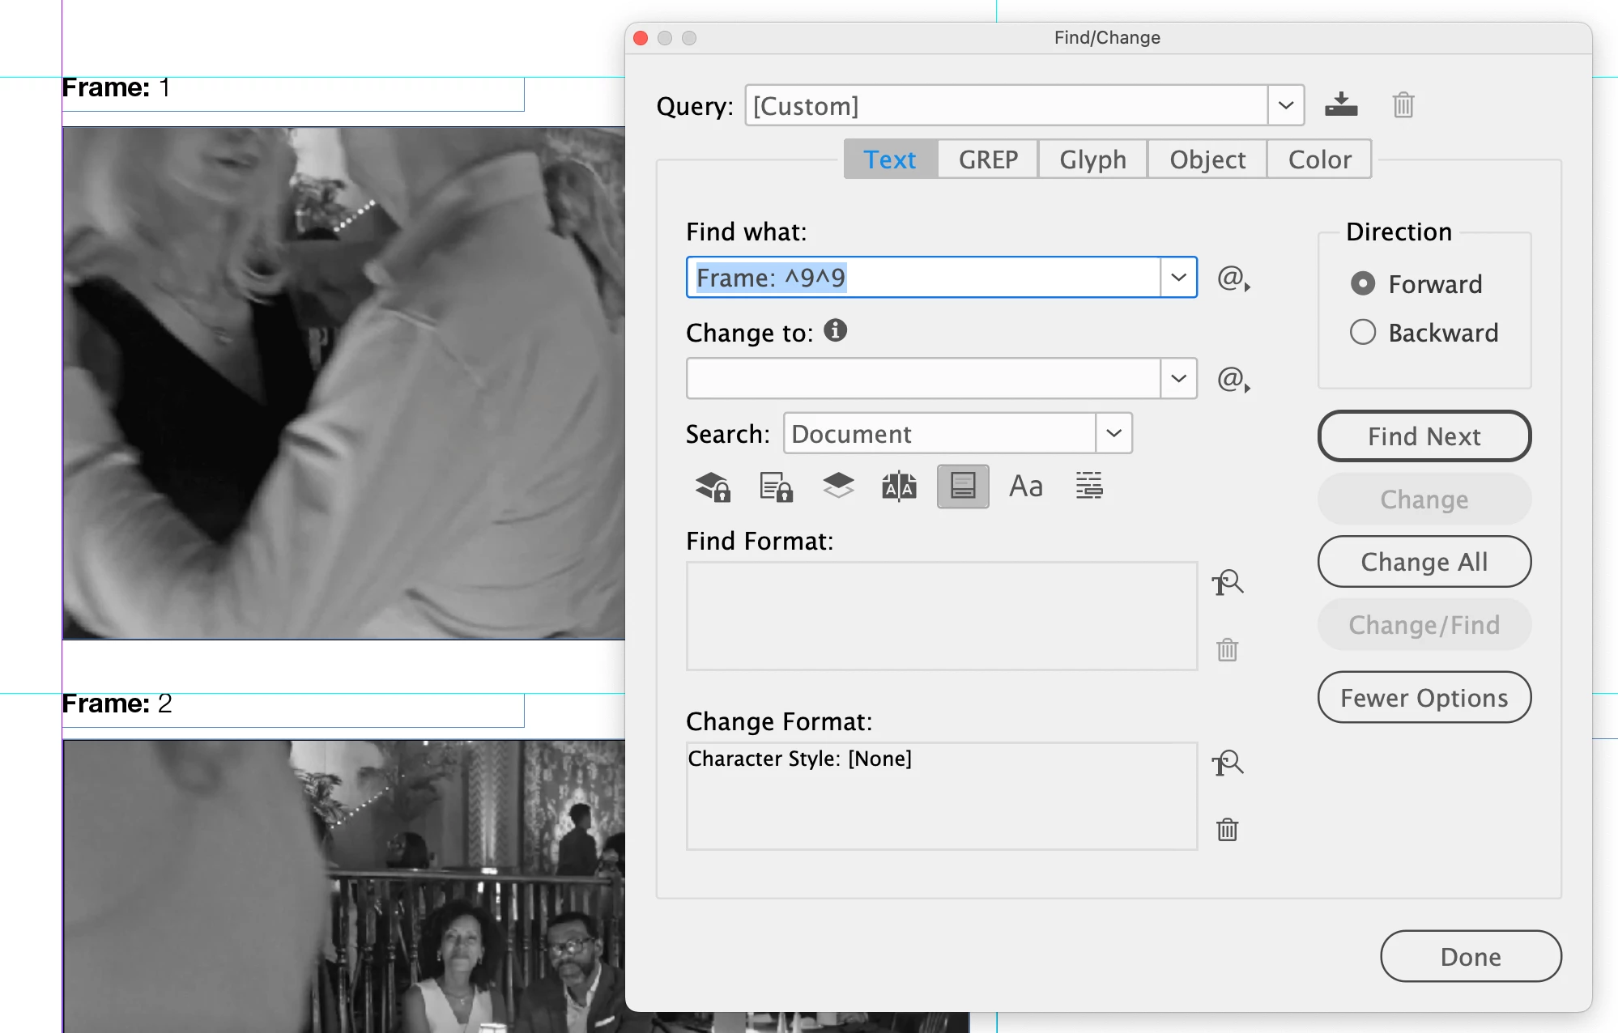Click the Save Query icon

(1341, 105)
